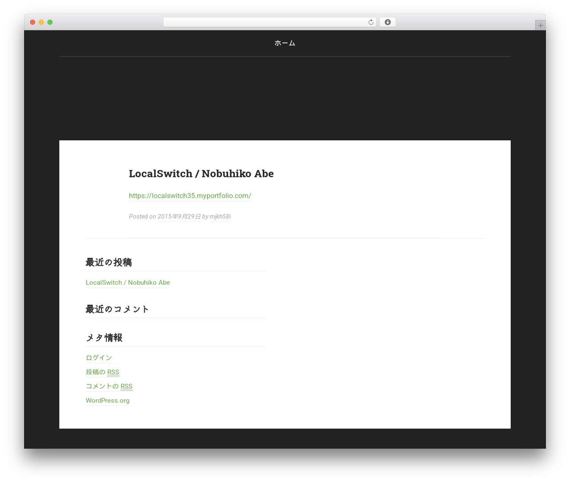View author mjkh58i's posts
Screen dimensions: 570x483
[x=220, y=217]
